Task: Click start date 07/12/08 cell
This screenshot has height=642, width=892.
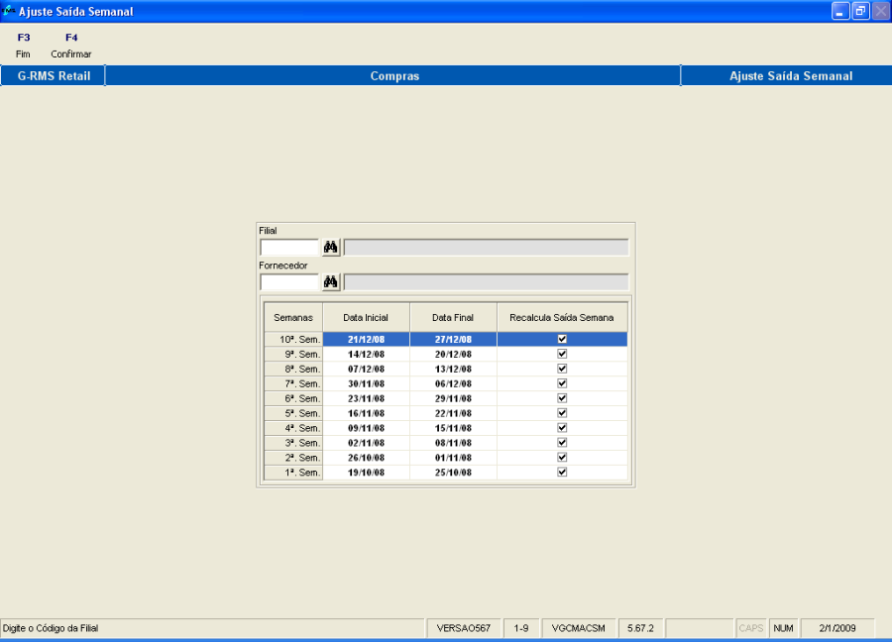Action: (x=367, y=369)
